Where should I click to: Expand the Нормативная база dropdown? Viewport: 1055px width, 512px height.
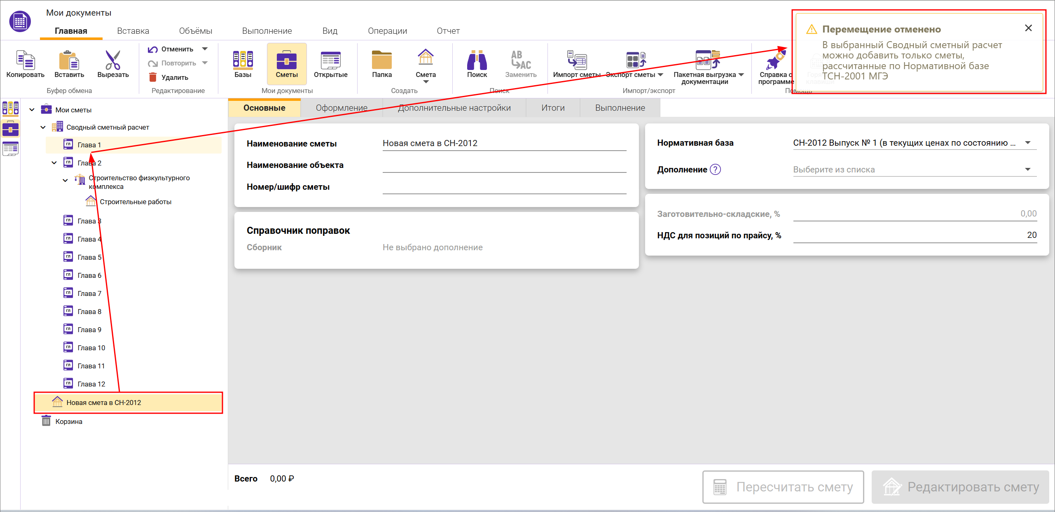[1027, 143]
